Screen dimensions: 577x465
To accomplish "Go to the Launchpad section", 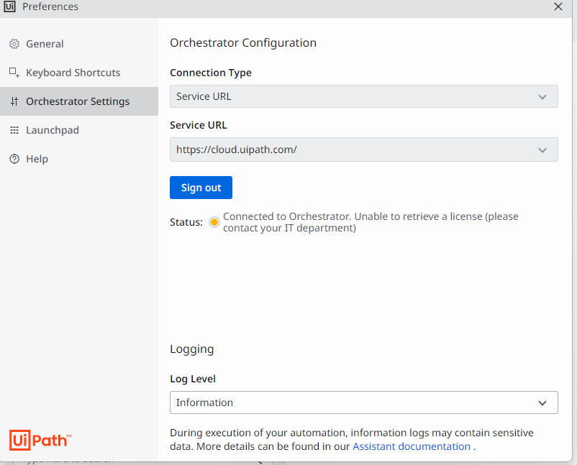I will point(79,130).
